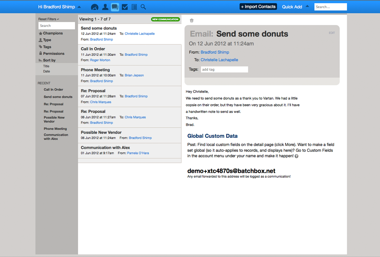Open the list view icon in top bar
The image size is (380, 257).
click(x=134, y=7)
